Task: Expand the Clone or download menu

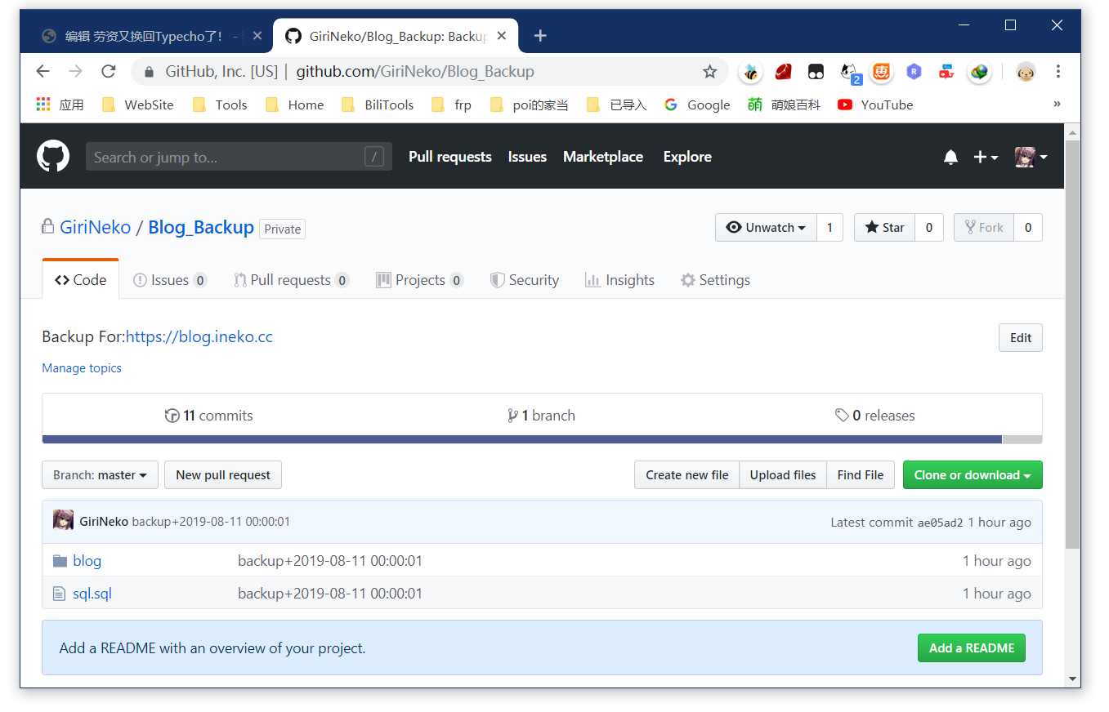Action: 972,475
